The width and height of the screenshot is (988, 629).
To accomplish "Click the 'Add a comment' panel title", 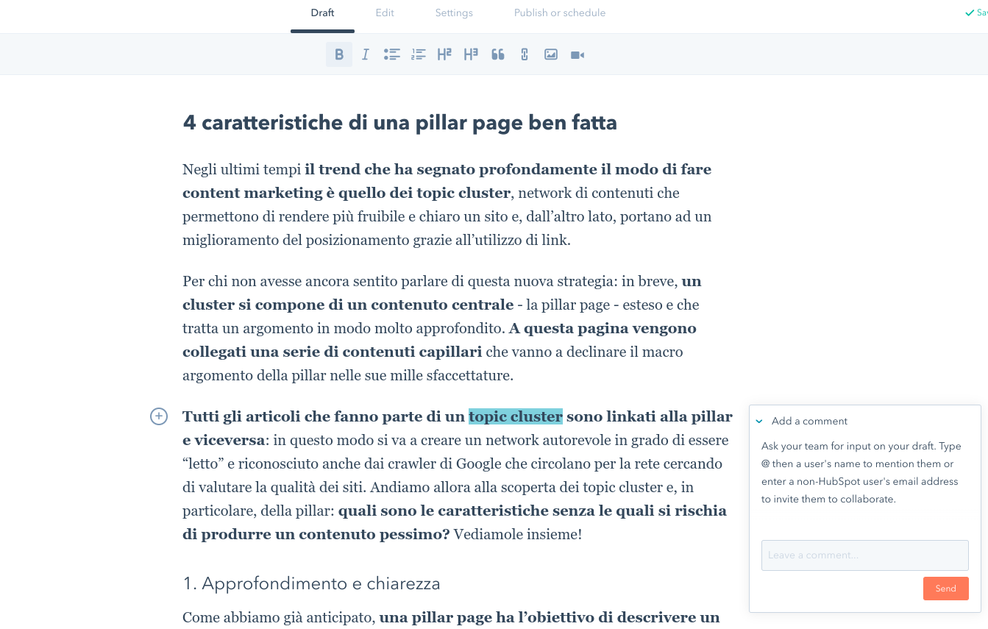I will point(809,422).
